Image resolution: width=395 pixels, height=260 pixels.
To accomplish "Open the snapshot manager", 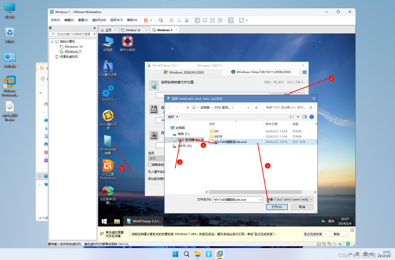I will pos(187,20).
